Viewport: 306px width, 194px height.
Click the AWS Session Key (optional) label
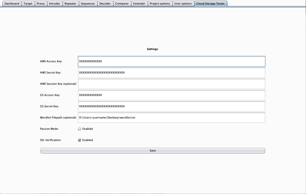(58, 84)
